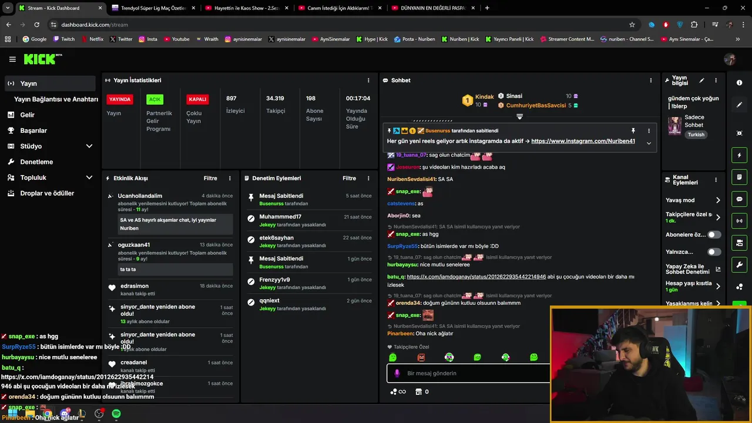Click the note document icon in right sidebar
Viewport: 752px width, 423px height.
[x=739, y=177]
